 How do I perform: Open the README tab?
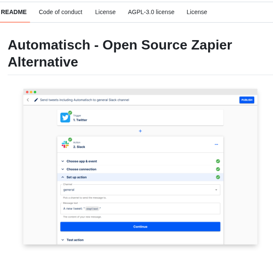[x=14, y=12]
